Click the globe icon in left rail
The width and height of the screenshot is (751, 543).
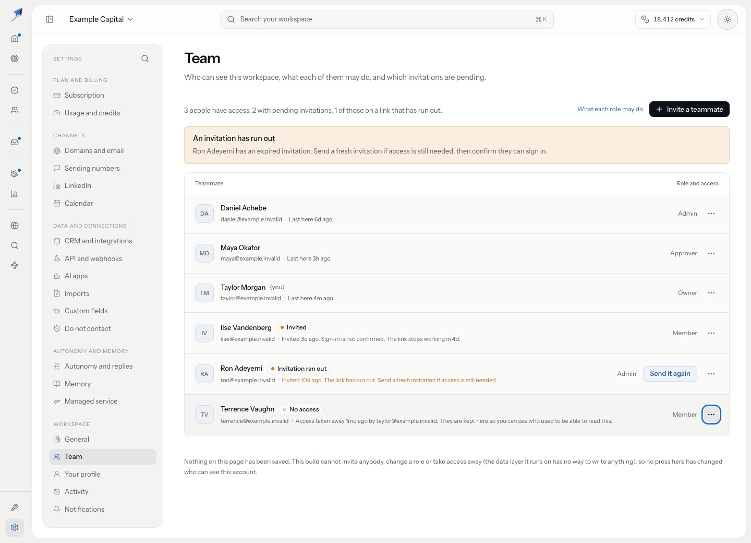click(15, 226)
